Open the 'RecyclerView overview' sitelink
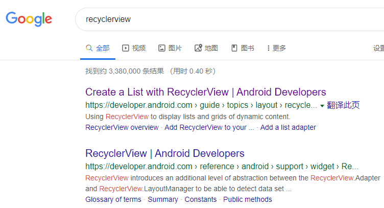This screenshot has height=208, width=384. click(x=122, y=127)
